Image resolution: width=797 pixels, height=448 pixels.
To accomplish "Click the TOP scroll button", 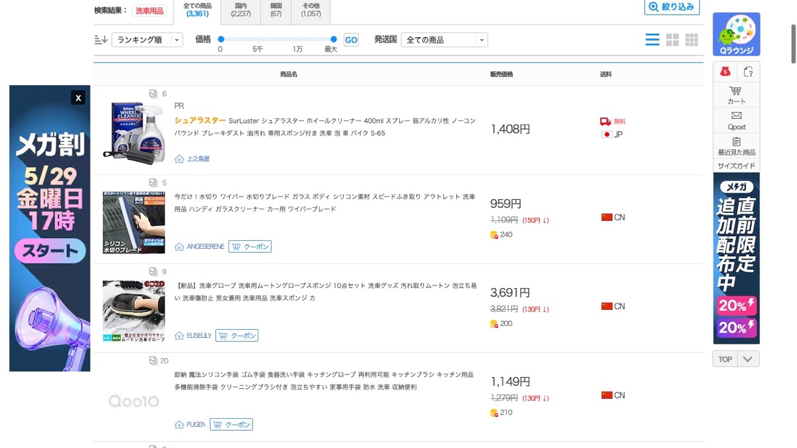I will pos(725,359).
